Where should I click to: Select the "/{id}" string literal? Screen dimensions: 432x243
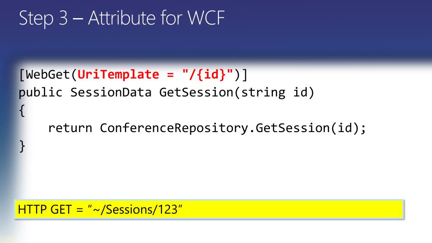[208, 74]
